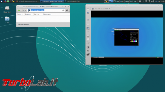Open the clipboard manager icon
This screenshot has height=92, width=165.
(115, 1)
